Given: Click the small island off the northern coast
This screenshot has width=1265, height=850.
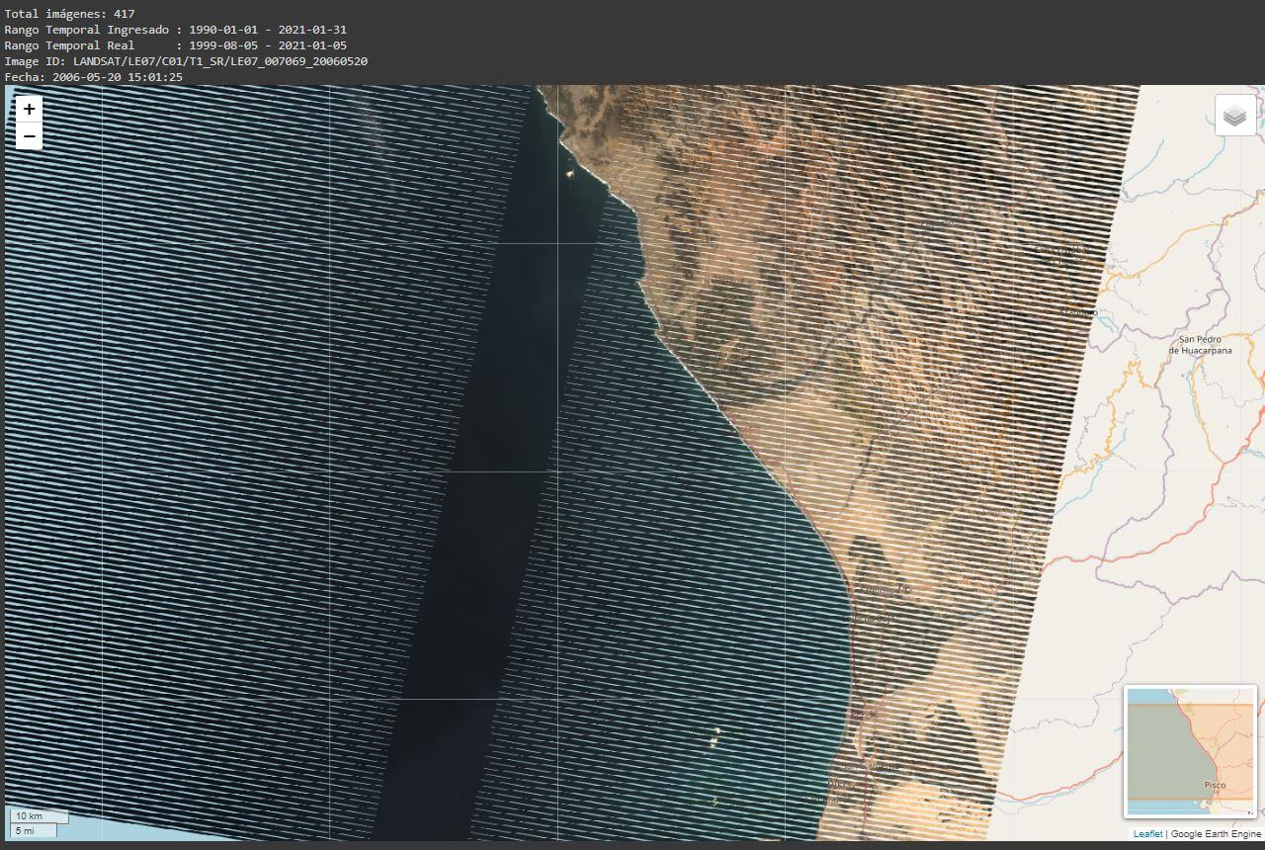Looking at the screenshot, I should coord(568,174).
